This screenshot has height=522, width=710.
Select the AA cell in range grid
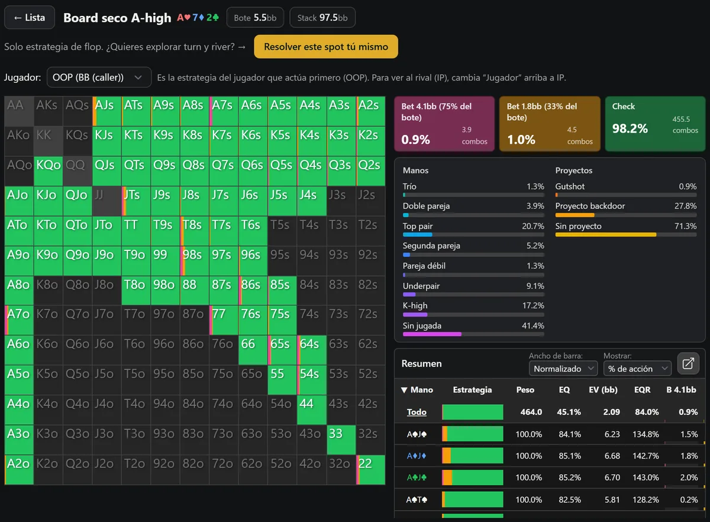(19, 111)
